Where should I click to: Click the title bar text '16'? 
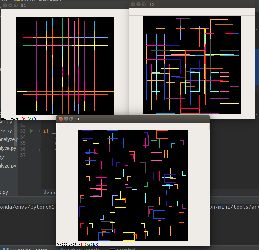click(x=152, y=4)
